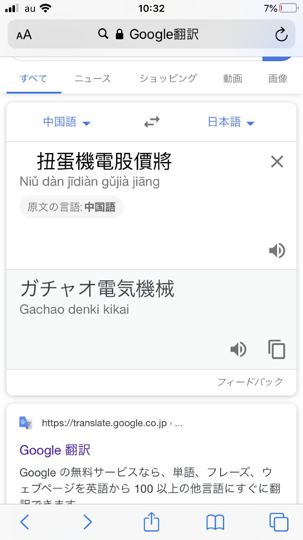
Task: Play audio of the Chinese source text
Action: tap(277, 251)
